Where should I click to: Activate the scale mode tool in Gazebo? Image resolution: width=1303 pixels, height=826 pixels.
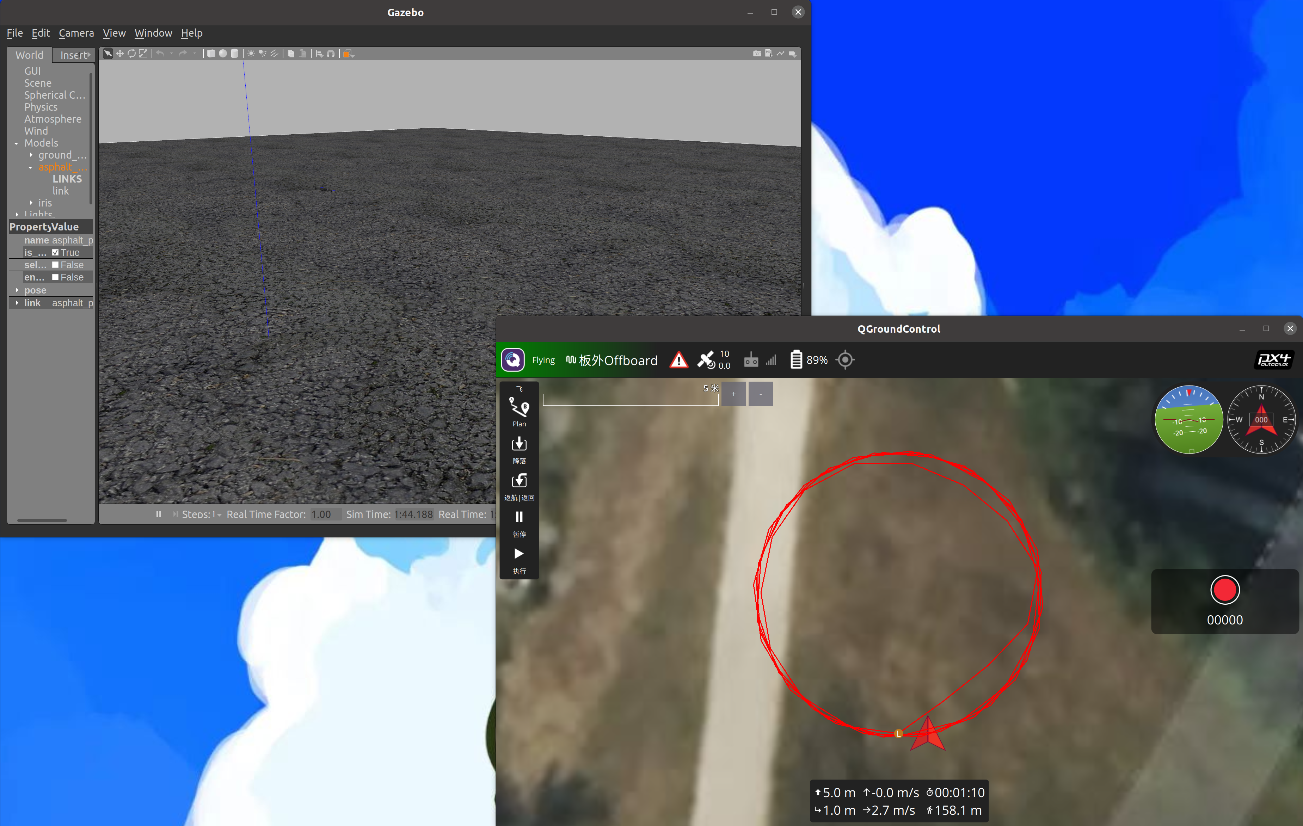[143, 54]
